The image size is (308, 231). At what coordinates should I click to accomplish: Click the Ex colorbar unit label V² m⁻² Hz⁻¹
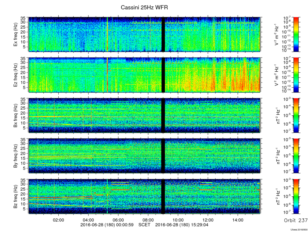click(x=277, y=34)
